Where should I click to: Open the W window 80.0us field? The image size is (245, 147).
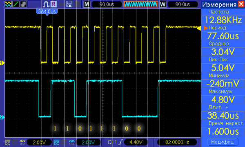[x=183, y=4]
